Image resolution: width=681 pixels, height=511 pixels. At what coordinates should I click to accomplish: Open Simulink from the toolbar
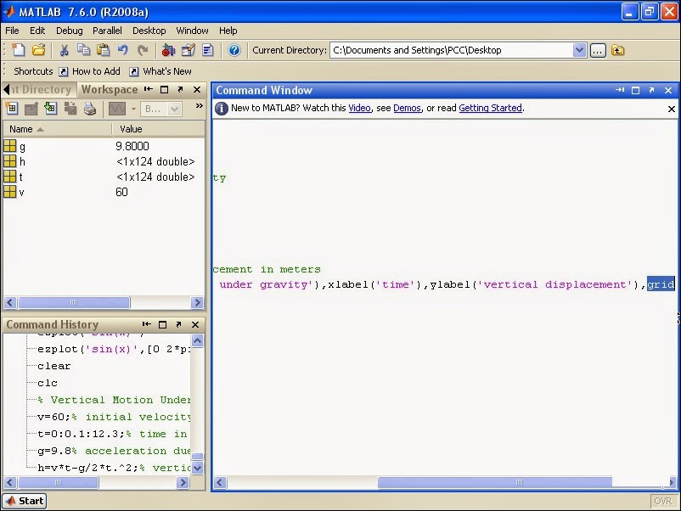pyautogui.click(x=168, y=50)
